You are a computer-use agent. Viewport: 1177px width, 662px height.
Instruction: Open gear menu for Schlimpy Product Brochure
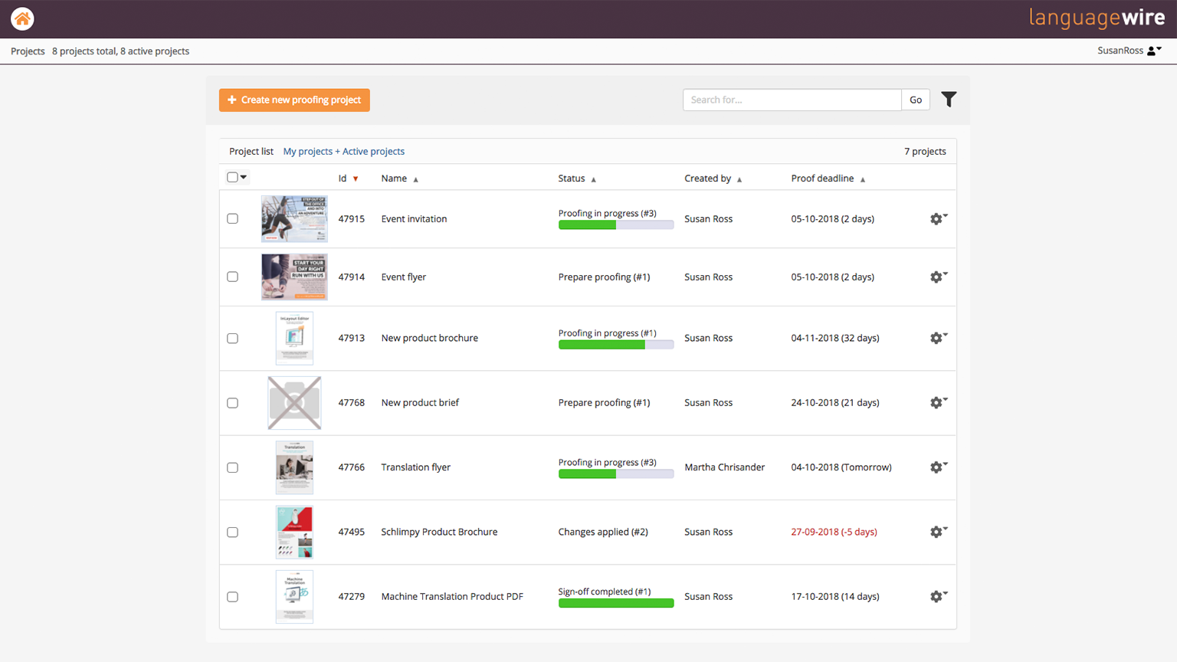[937, 532]
